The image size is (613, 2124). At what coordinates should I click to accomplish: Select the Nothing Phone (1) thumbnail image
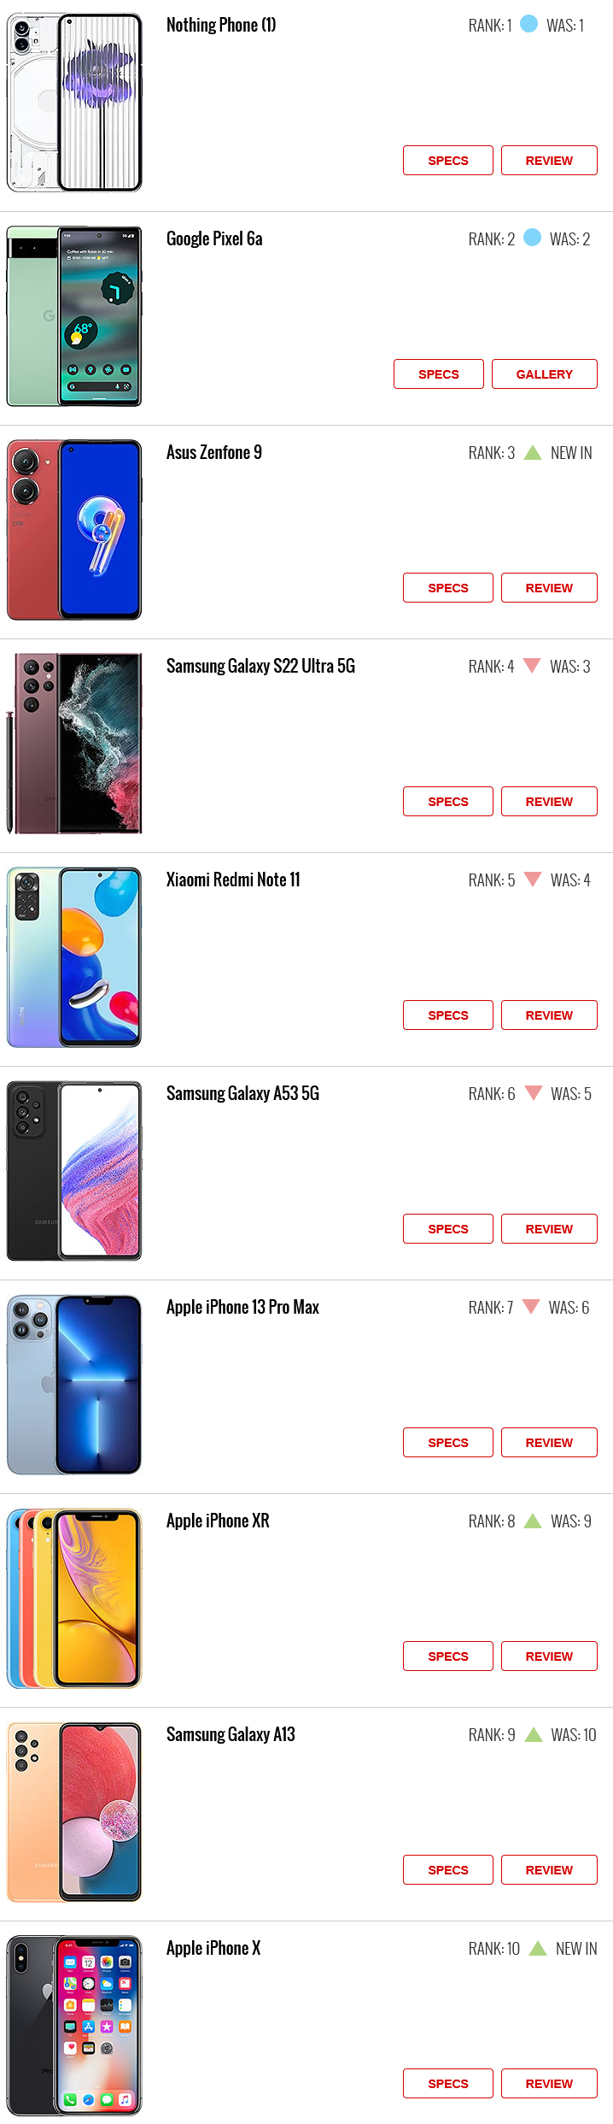pyautogui.click(x=74, y=103)
